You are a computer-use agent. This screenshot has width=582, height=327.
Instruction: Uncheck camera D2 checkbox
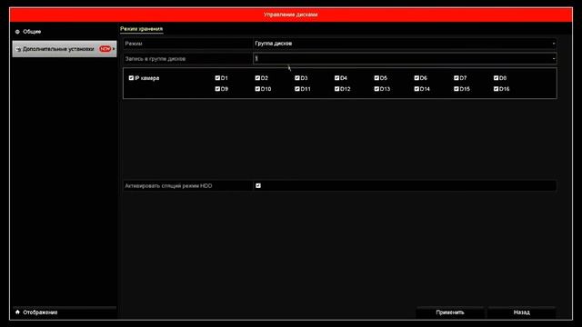(257, 78)
